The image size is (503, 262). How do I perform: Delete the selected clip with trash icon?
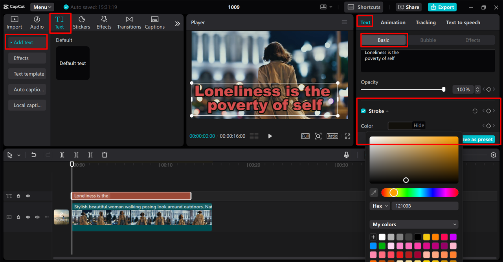coord(105,155)
